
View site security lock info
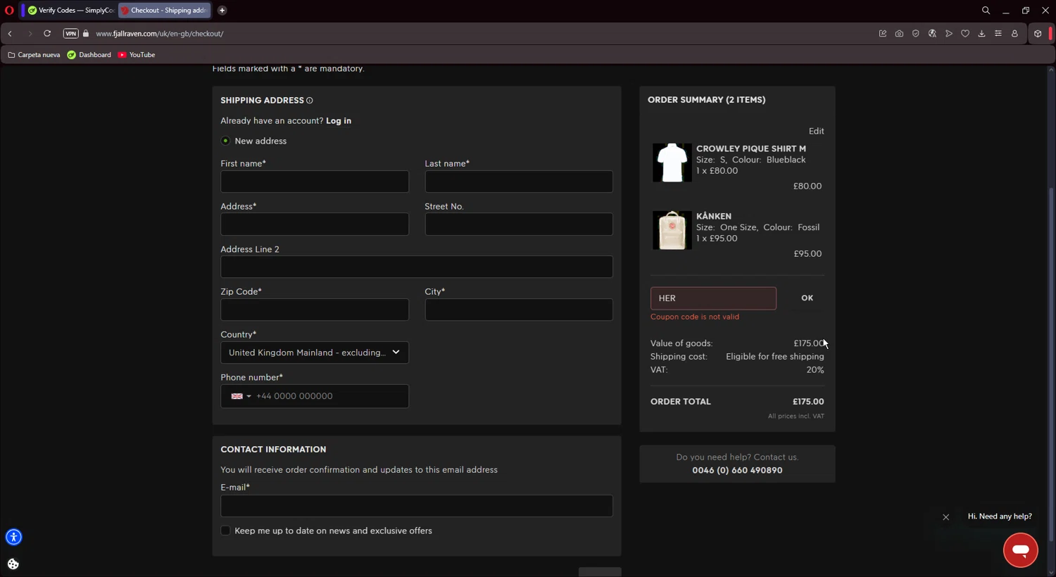coord(86,34)
